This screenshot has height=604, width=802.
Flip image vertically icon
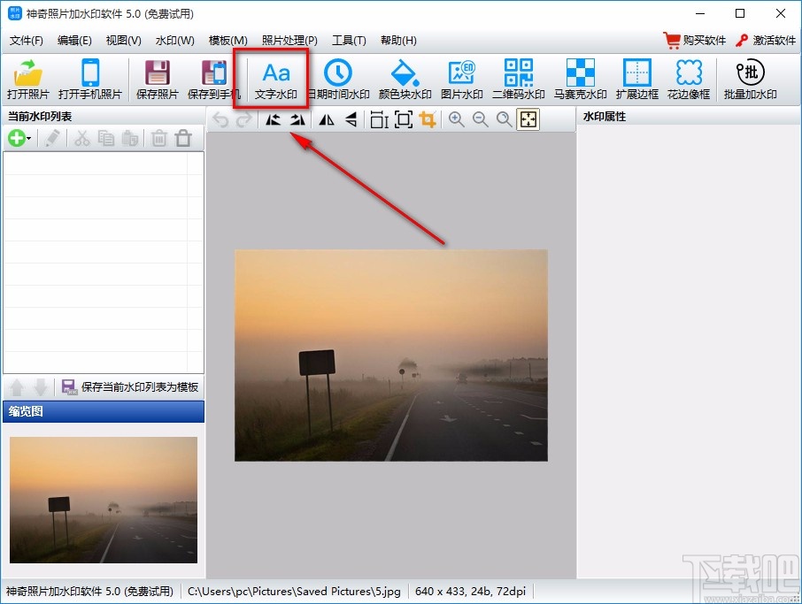[351, 119]
